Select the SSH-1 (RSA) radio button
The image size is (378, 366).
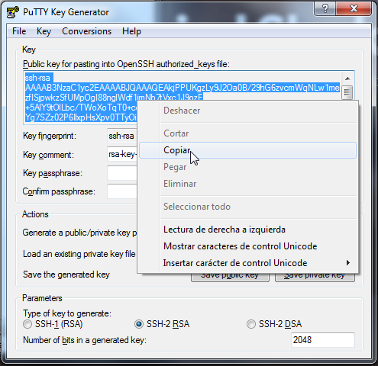(x=27, y=324)
